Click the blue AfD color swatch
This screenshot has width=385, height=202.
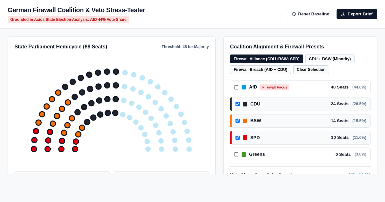[244, 87]
